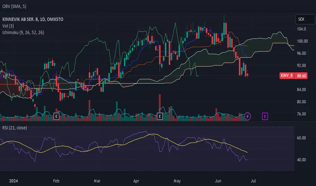Click the 96.00 price axis label
The height and width of the screenshot is (186, 316).
pos(301,53)
